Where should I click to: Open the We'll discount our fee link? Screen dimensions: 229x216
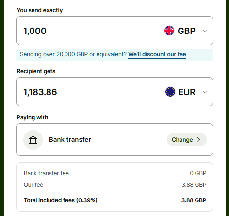[157, 54]
